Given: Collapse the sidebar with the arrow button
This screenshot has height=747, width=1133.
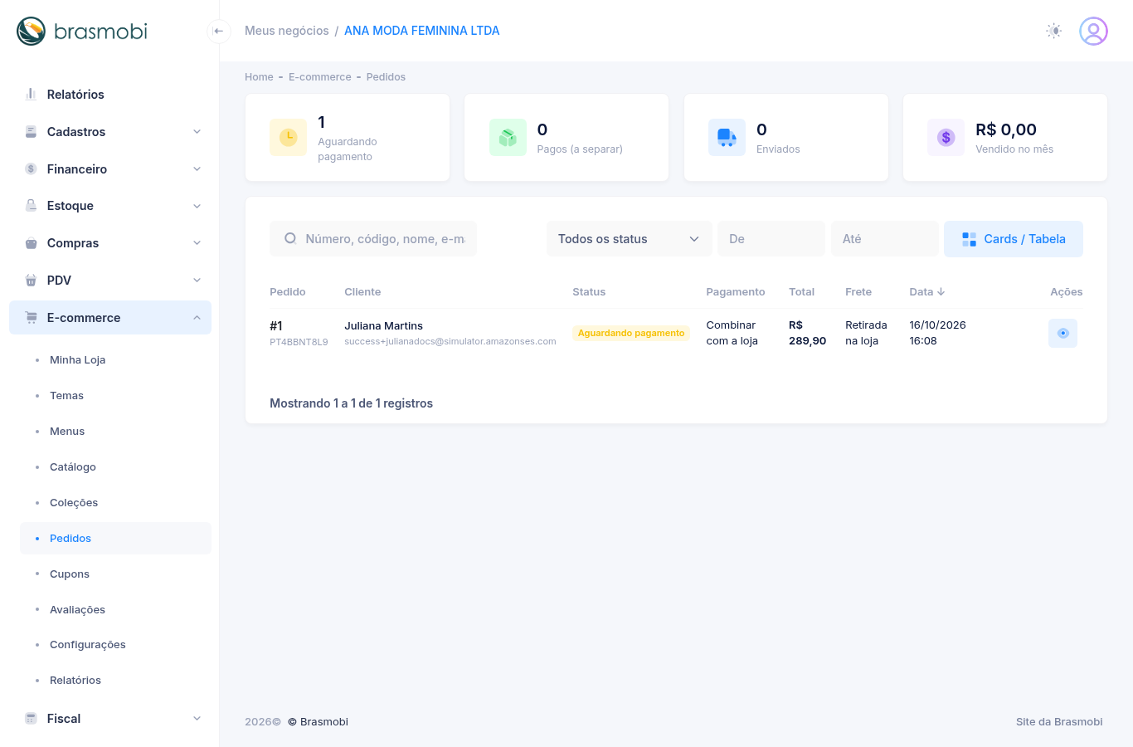Looking at the screenshot, I should pos(218,31).
